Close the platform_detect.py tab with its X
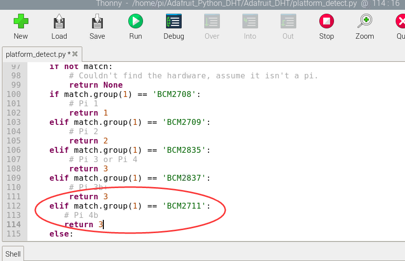Screen dimensions: 405x261 tap(75, 54)
